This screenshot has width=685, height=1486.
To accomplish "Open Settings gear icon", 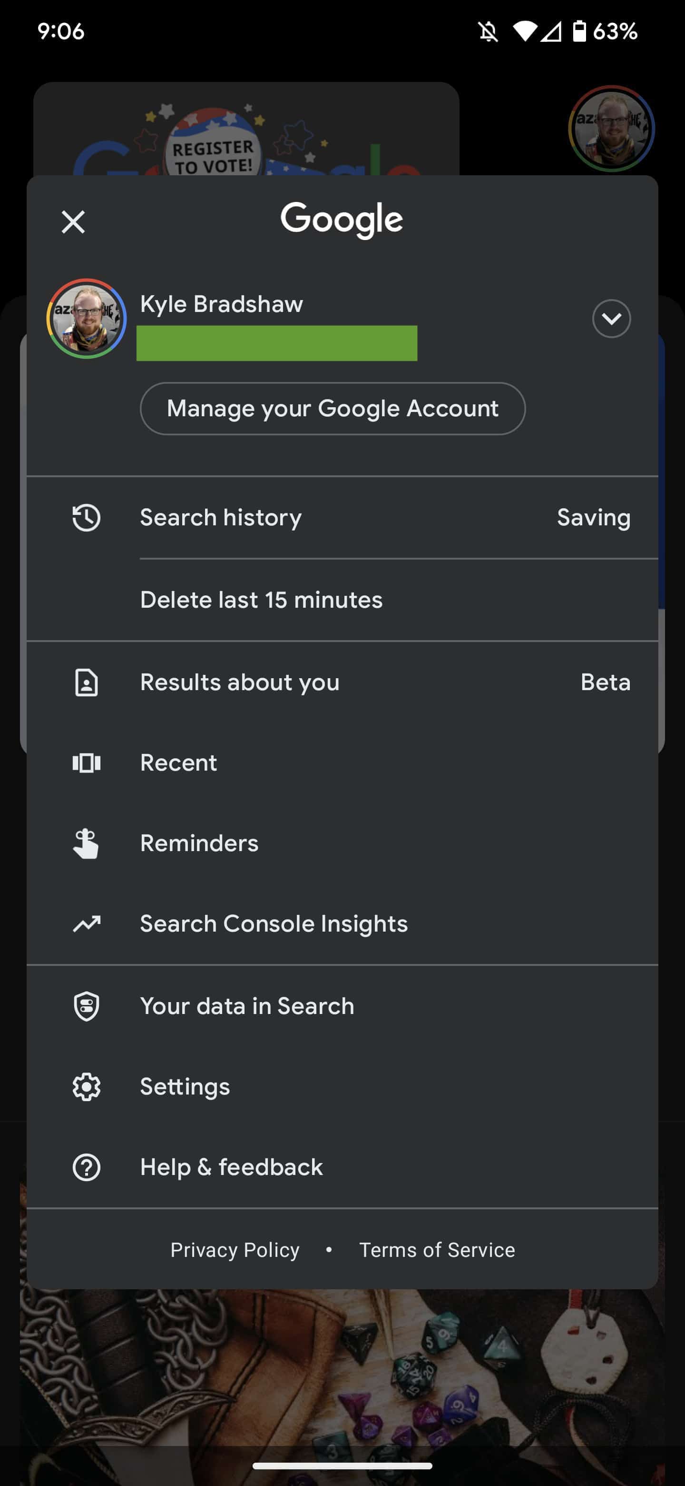I will (x=87, y=1087).
